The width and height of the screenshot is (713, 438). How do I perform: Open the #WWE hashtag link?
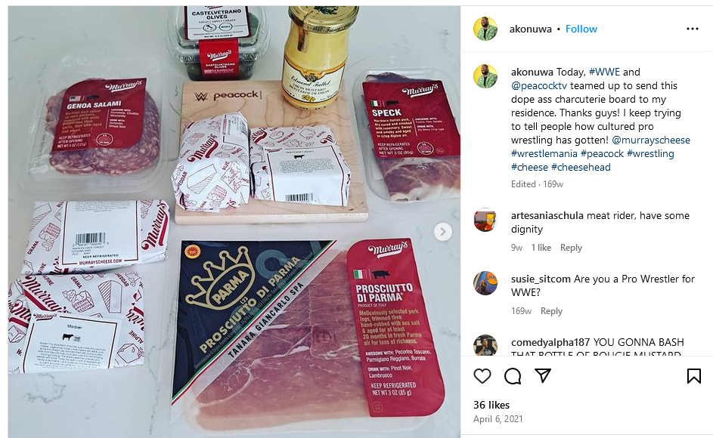coord(604,72)
